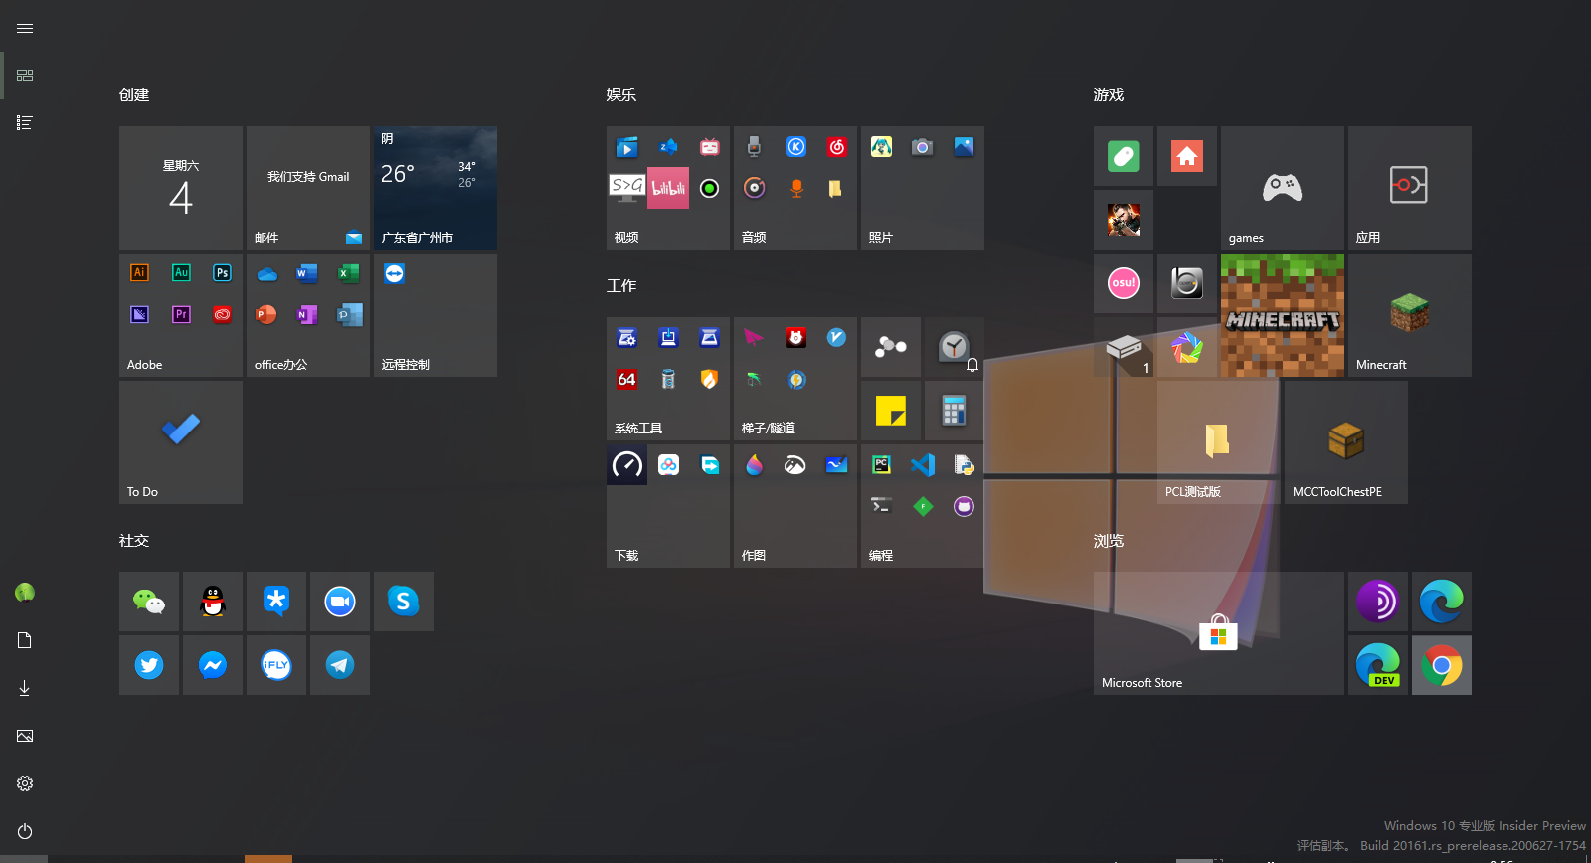
Task: Open the Messenger tile
Action: tap(213, 665)
